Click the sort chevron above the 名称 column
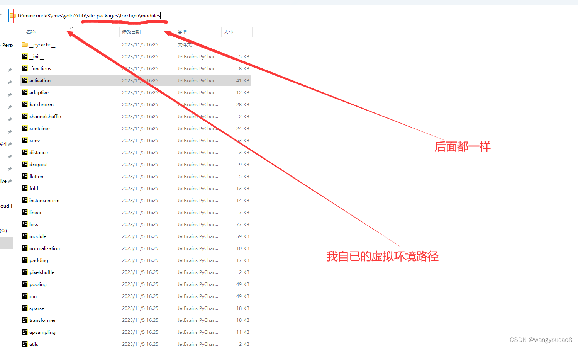The height and width of the screenshot is (347, 578). click(x=71, y=27)
